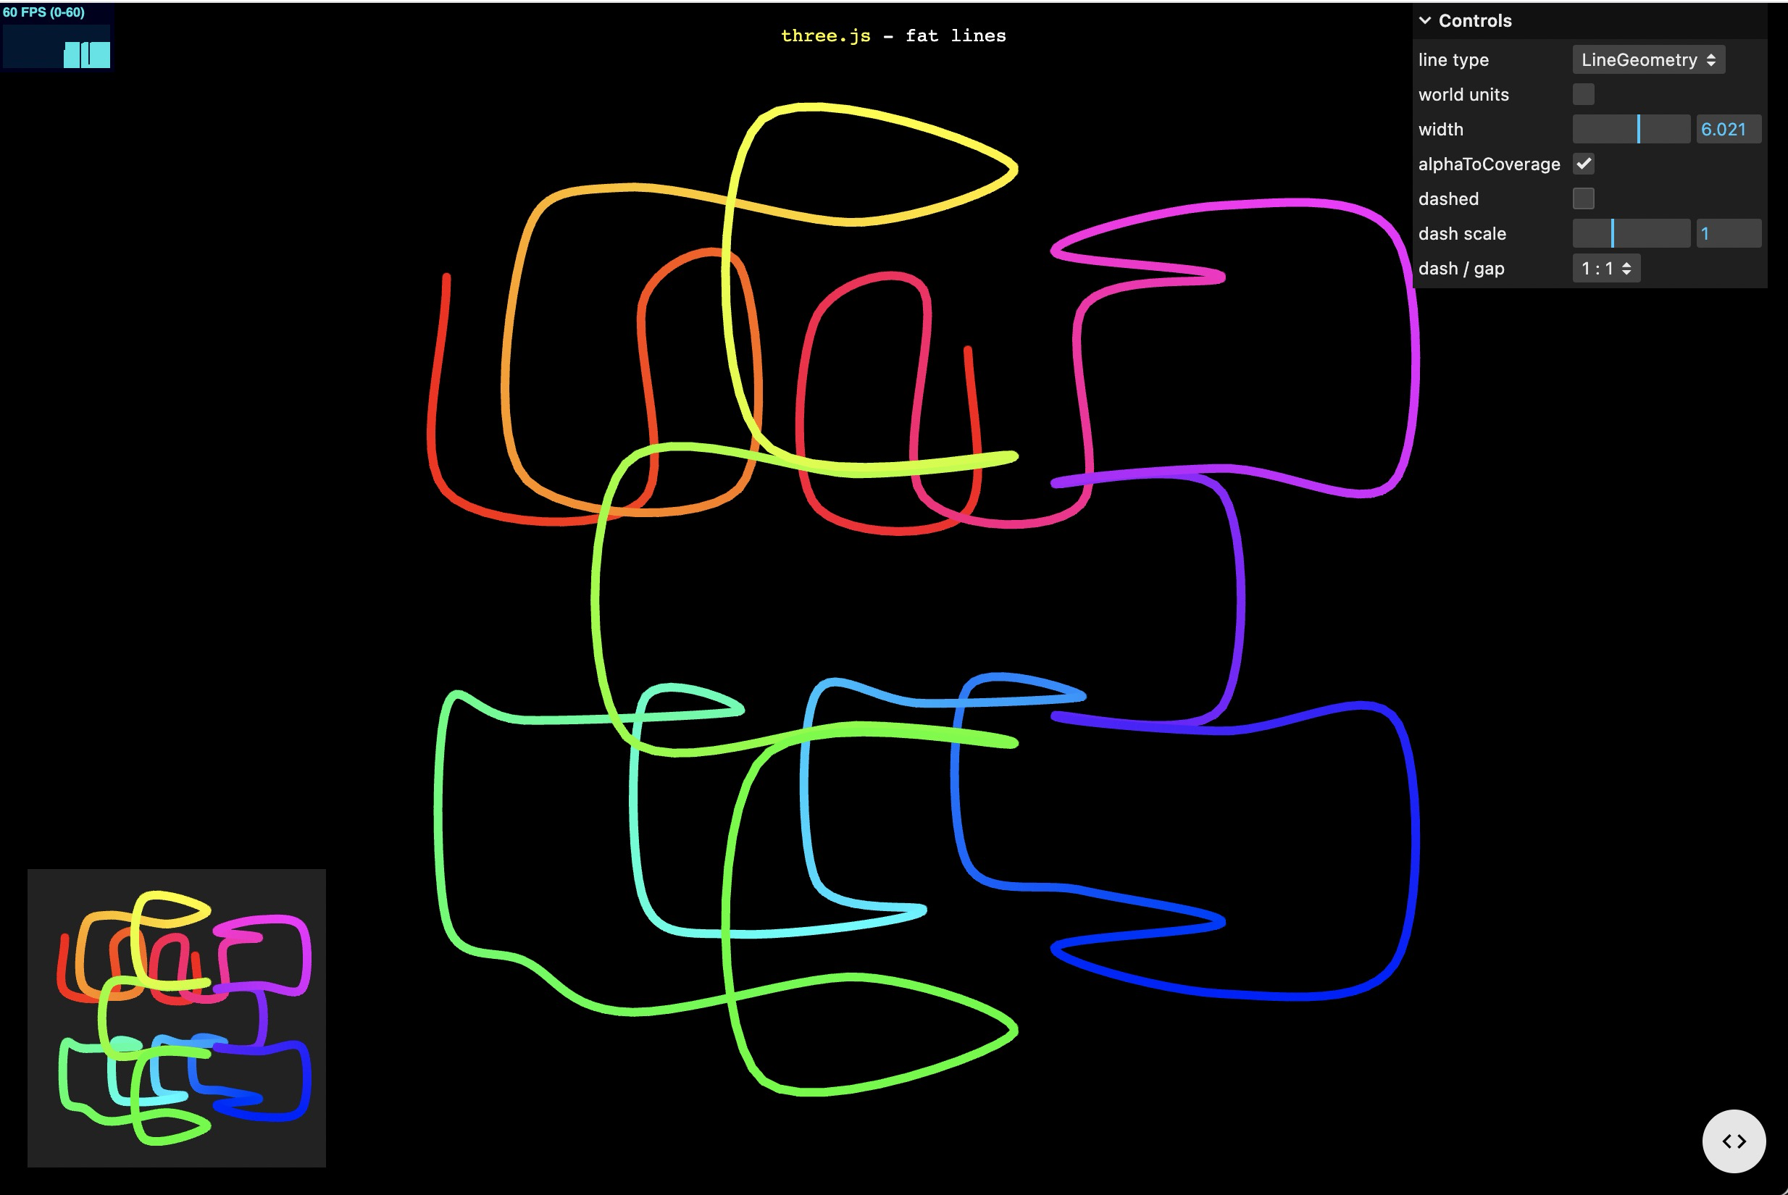The height and width of the screenshot is (1195, 1788).
Task: Click the Controls panel title
Action: [1474, 20]
